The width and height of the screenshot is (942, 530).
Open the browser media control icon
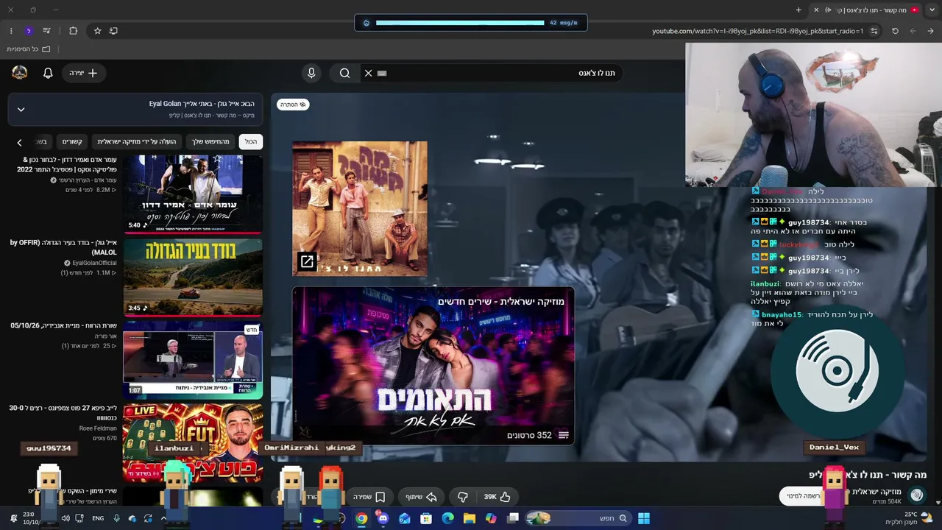[x=47, y=31]
